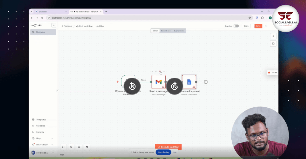Viewport: 306px width, 159px height.
Task: Add a node after Create a document
Action: [x=206, y=82]
